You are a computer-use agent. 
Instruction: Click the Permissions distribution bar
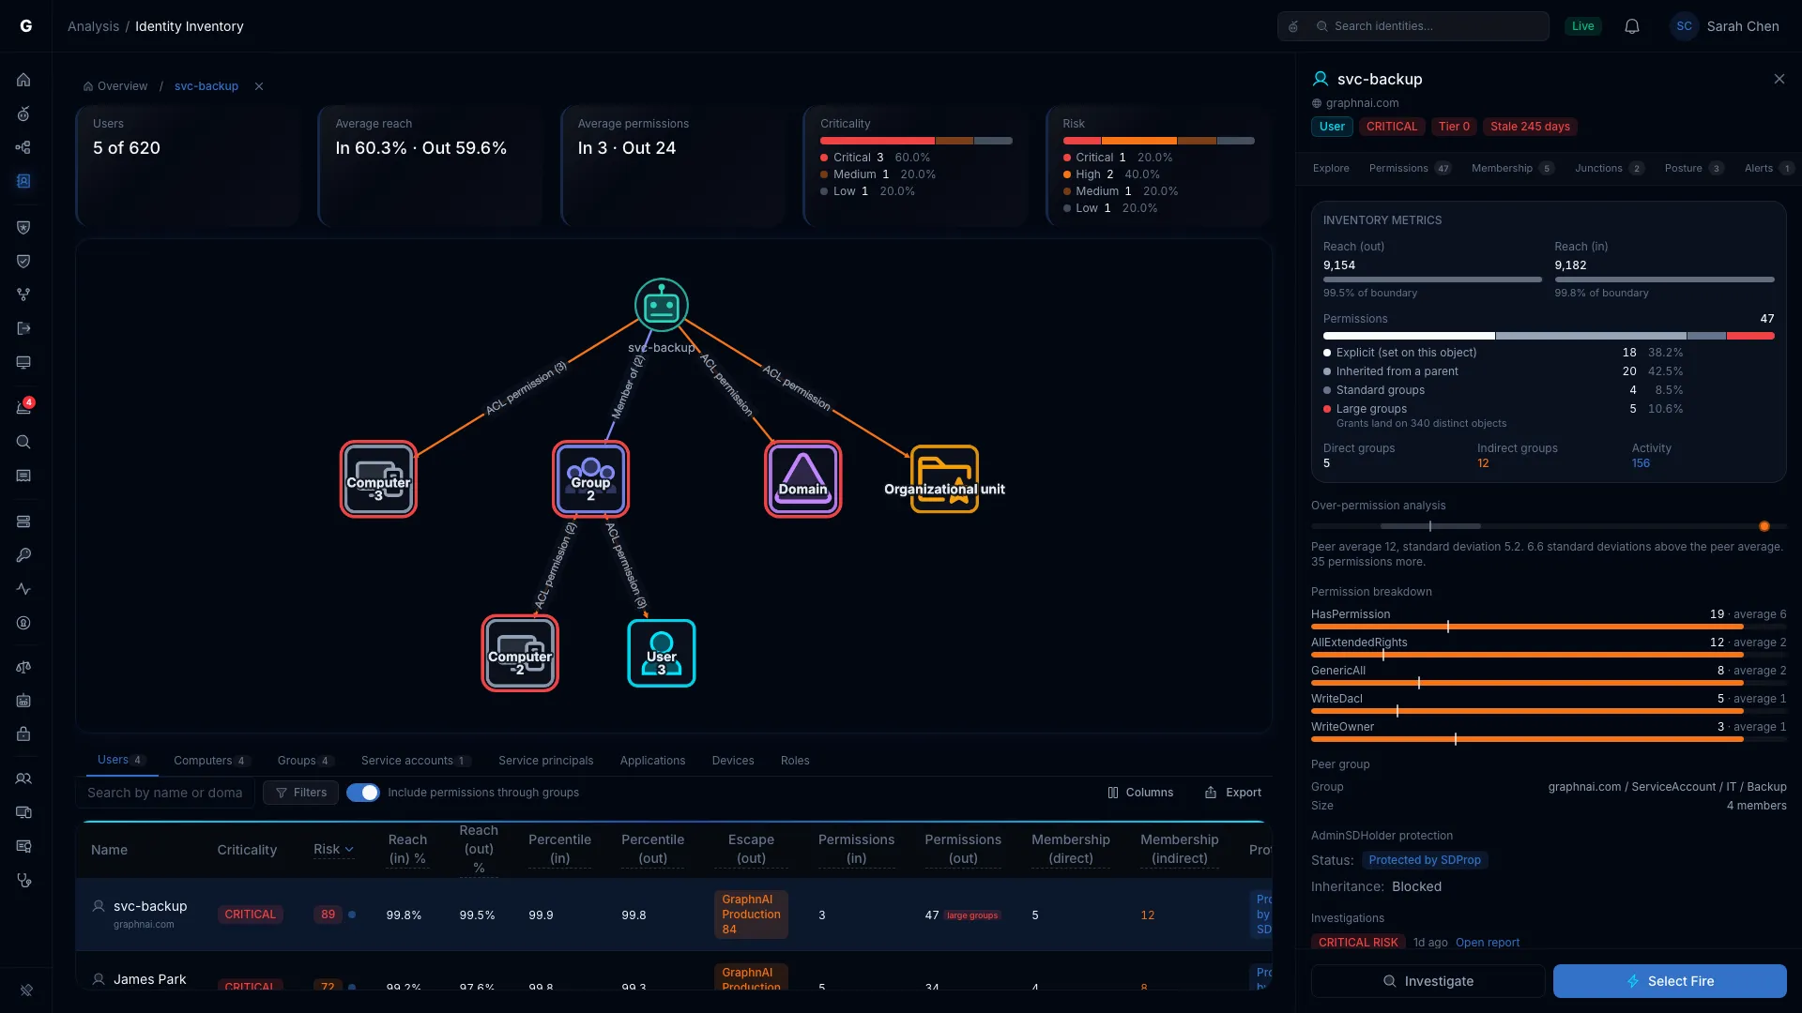(x=1549, y=336)
